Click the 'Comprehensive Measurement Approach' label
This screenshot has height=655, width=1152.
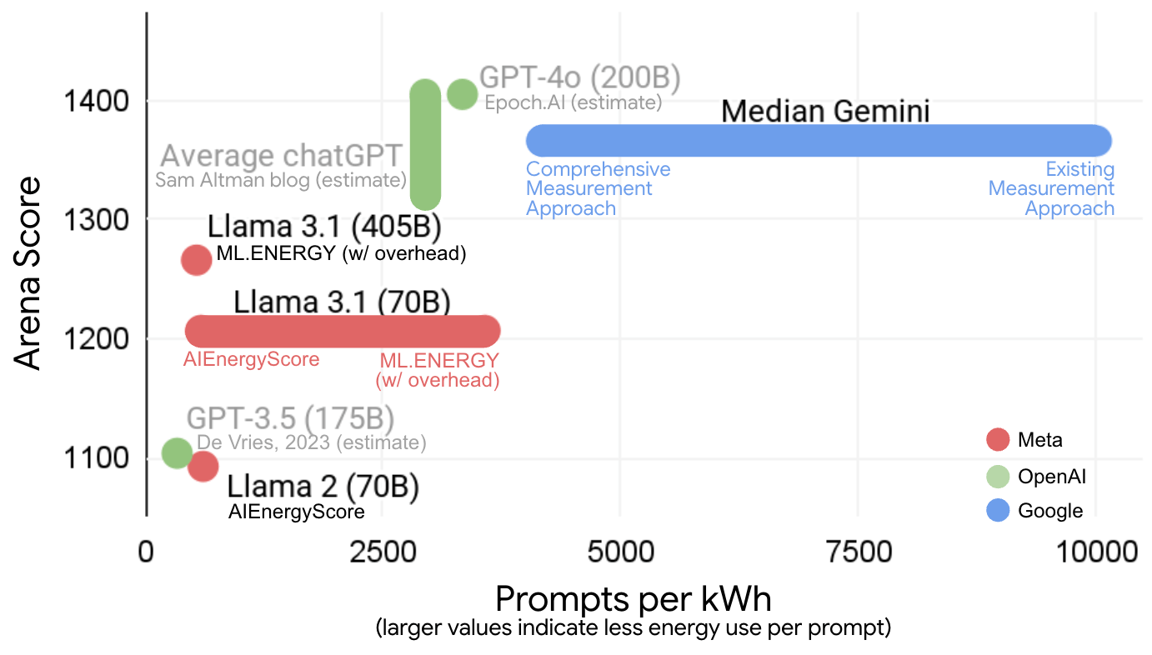pos(598,189)
